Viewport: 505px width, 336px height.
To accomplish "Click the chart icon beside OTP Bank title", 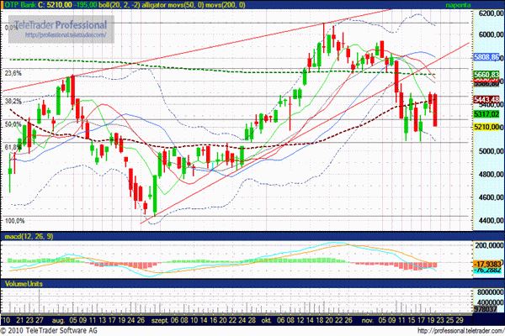I will click(x=4, y=5).
